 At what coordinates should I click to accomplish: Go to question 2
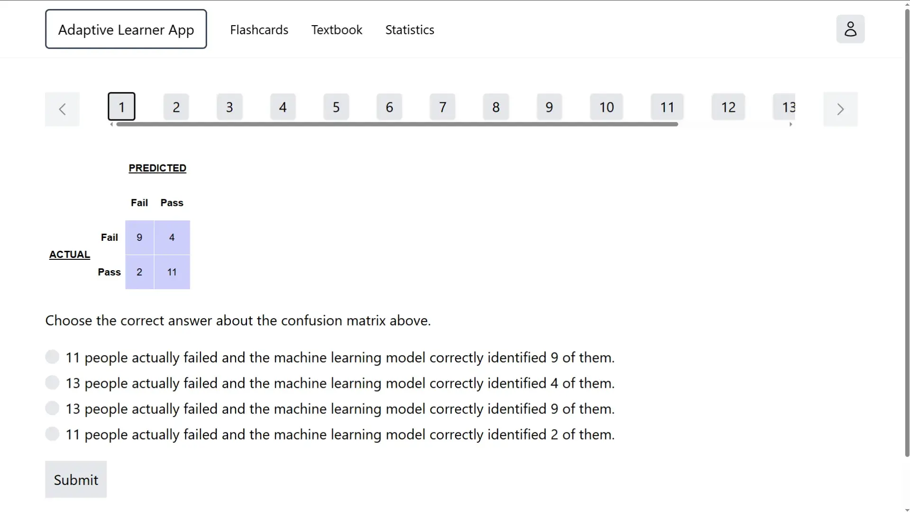[176, 106]
